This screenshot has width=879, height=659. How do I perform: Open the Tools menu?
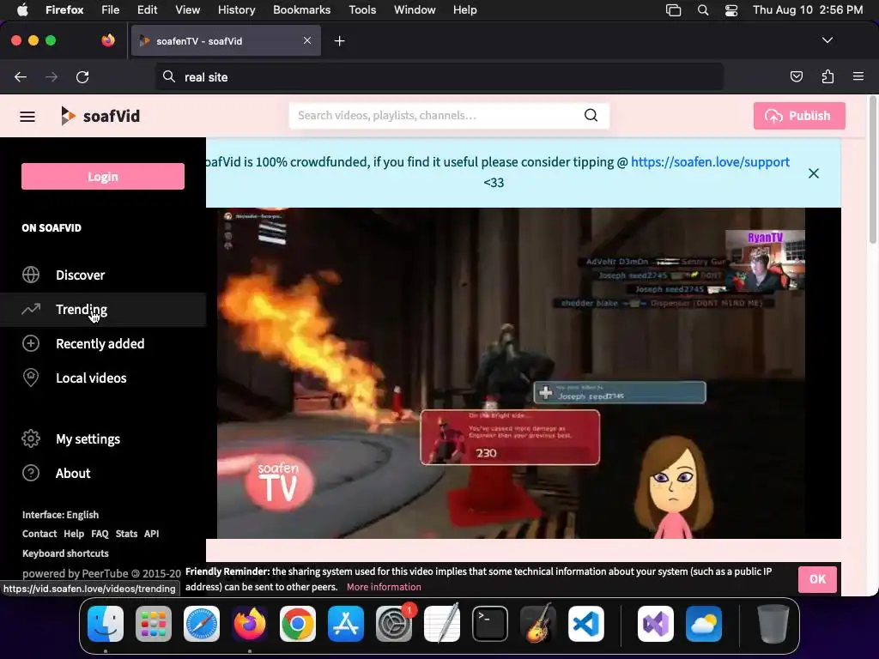362,10
